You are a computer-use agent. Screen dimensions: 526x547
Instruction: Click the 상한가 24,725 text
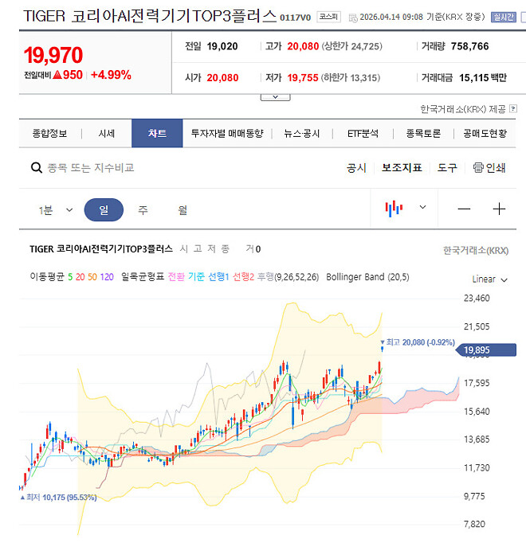tap(352, 46)
